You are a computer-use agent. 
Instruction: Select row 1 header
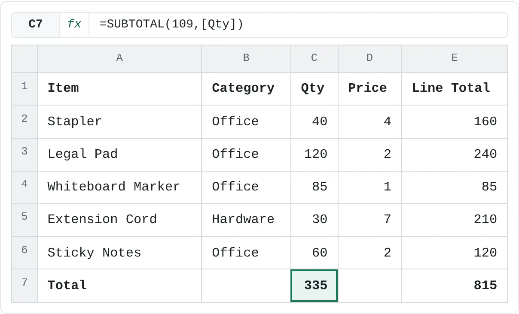tap(24, 89)
